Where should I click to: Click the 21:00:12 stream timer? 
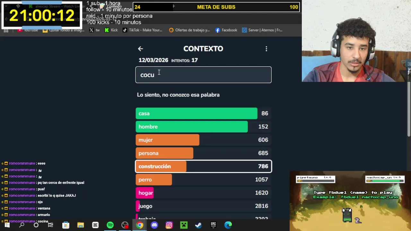[42, 15]
